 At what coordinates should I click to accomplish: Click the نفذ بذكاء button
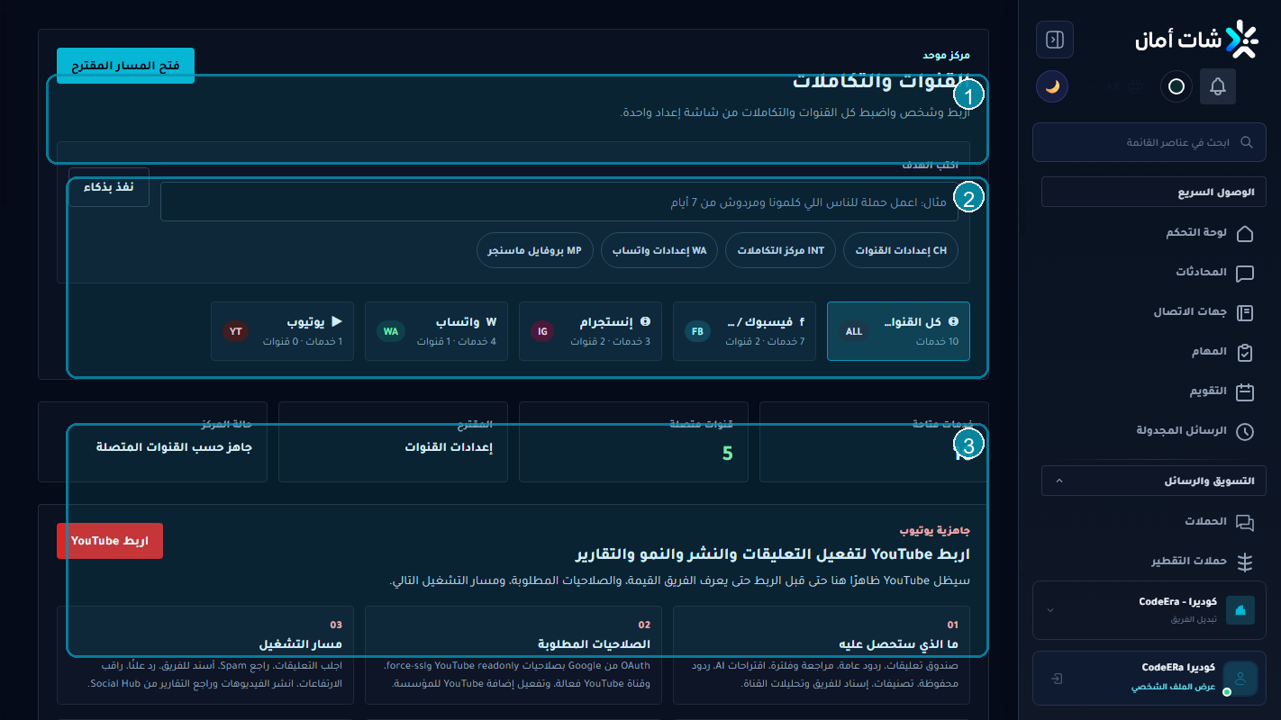[109, 187]
